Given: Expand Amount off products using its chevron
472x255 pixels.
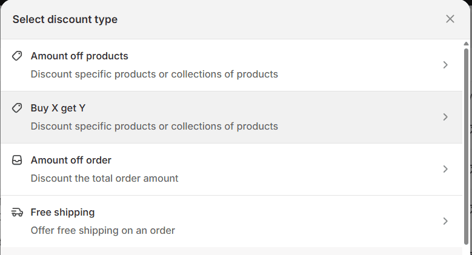Looking at the screenshot, I should point(445,65).
